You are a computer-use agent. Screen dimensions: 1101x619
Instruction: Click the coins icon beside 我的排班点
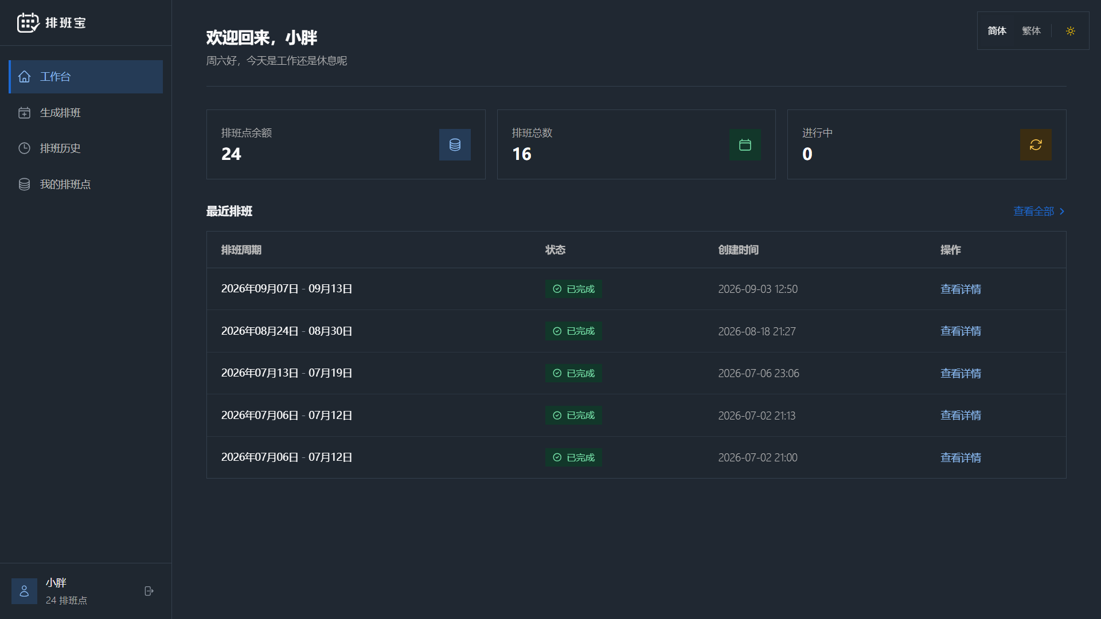24,185
